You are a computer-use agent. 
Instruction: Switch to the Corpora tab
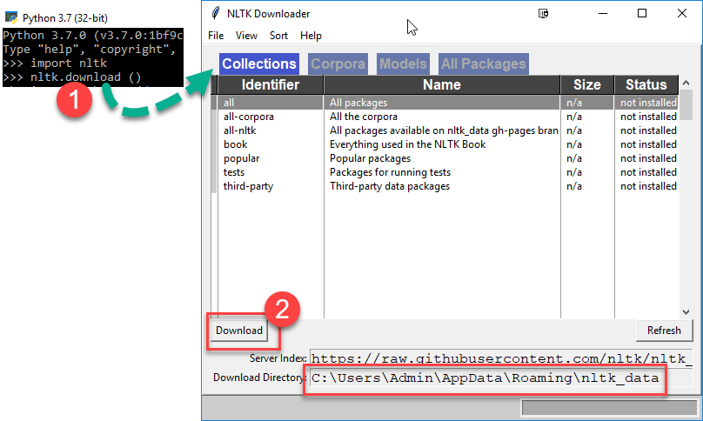pyautogui.click(x=338, y=63)
